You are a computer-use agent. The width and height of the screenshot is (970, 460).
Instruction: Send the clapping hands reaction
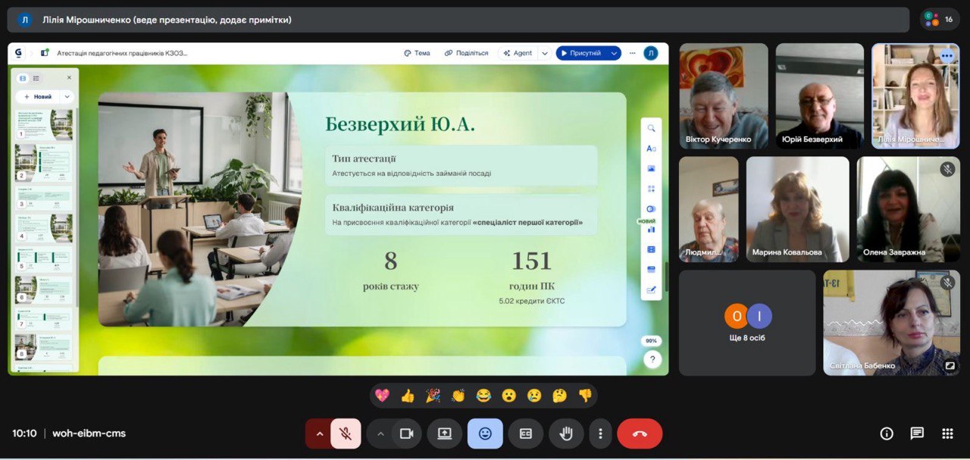click(458, 396)
